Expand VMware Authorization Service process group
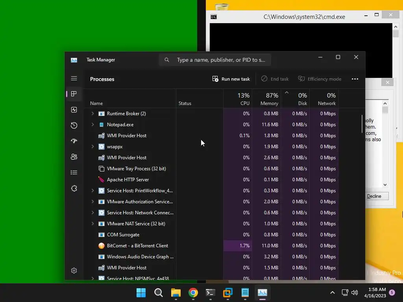403x302 pixels. click(x=92, y=202)
